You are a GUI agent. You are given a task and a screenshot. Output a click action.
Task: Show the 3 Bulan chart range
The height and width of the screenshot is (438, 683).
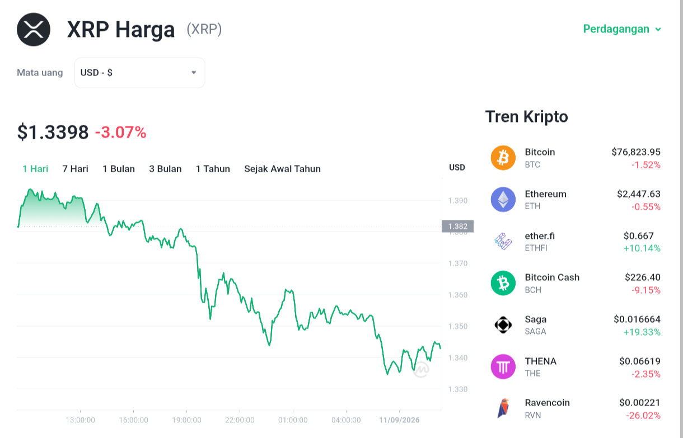pos(165,169)
